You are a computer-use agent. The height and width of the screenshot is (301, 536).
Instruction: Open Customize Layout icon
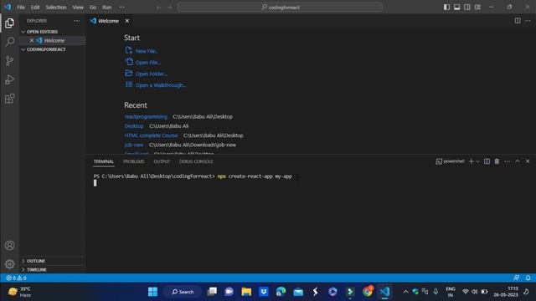click(x=477, y=8)
